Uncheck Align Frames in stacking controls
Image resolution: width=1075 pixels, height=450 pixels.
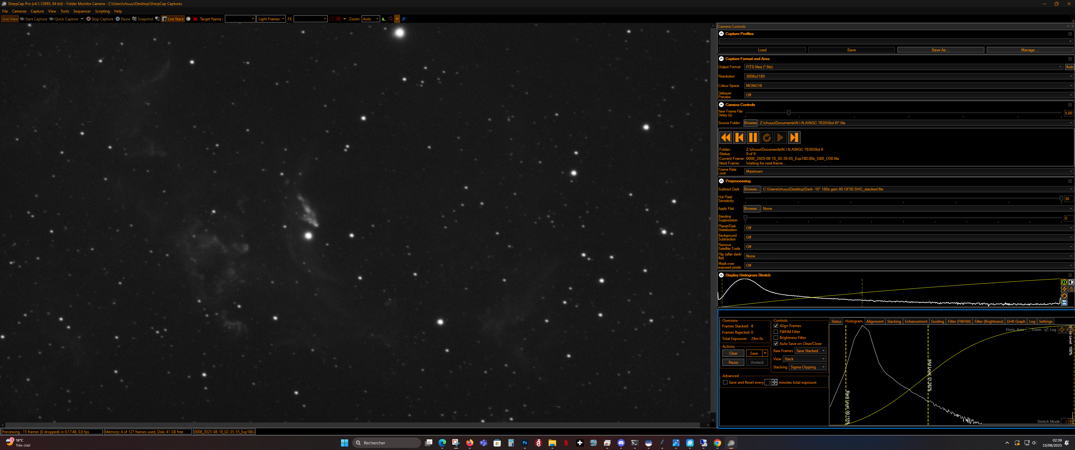(x=776, y=326)
